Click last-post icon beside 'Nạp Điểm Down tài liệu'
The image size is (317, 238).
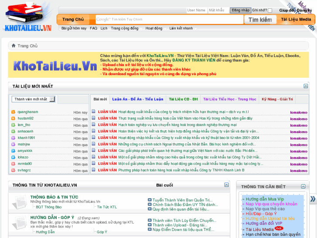[150, 229]
